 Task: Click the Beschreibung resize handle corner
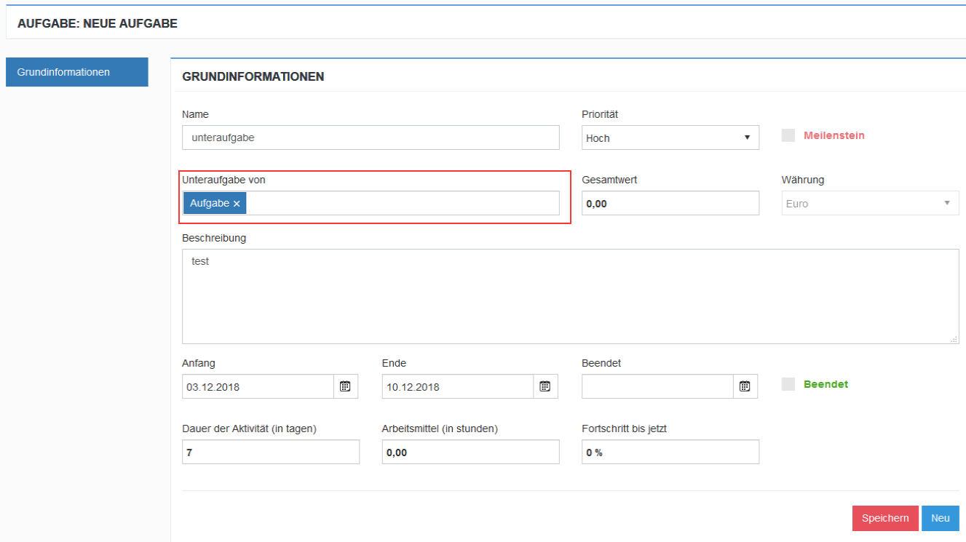(x=954, y=339)
